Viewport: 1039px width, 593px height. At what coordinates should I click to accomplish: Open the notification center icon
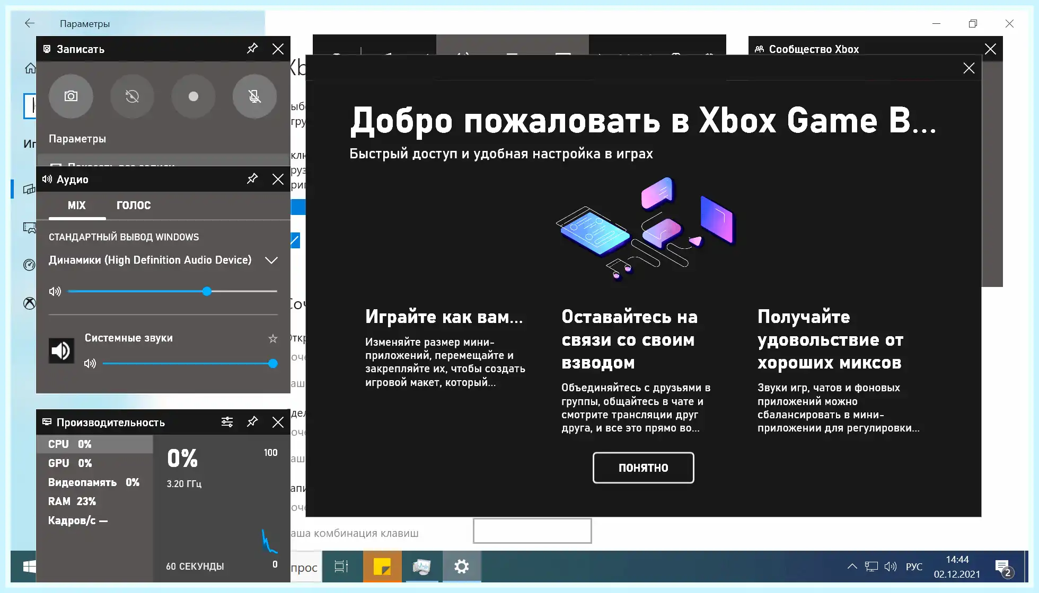click(1004, 568)
